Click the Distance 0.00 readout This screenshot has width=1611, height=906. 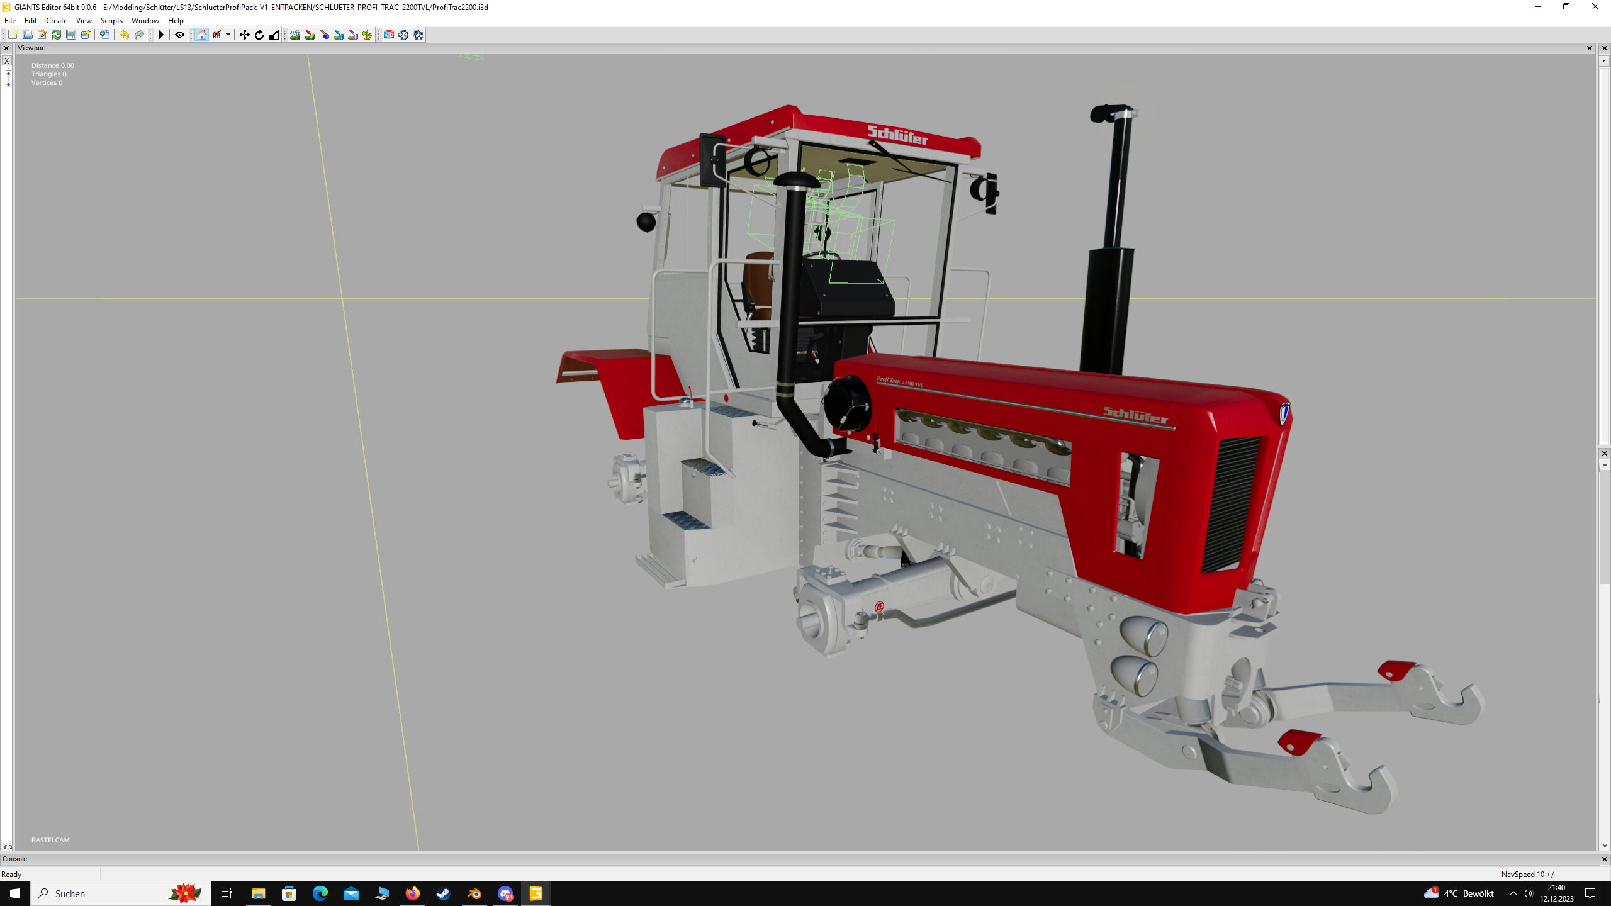[x=53, y=65]
